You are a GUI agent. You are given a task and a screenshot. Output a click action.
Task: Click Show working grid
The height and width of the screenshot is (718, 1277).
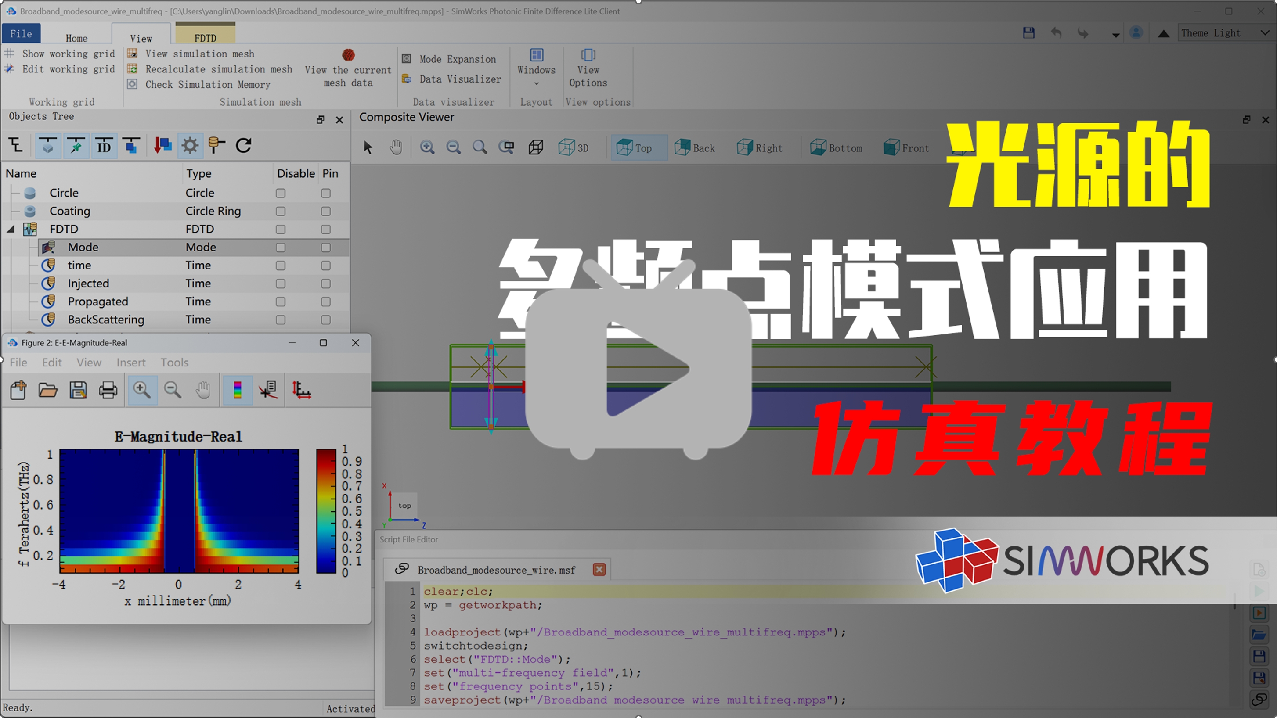click(x=61, y=54)
